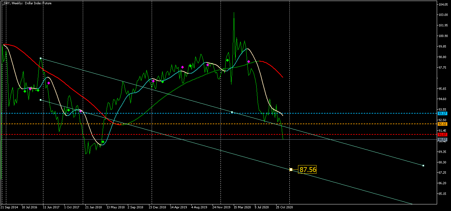Click the 85.15 price axis label
Screen dimensions: 451x211
(443, 194)
